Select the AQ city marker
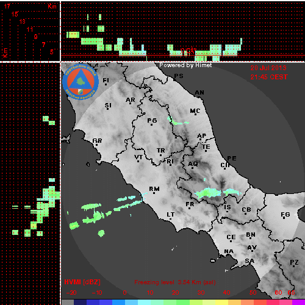Image resolution: width=305 pixels, height=305 pixels. pyautogui.click(x=193, y=168)
